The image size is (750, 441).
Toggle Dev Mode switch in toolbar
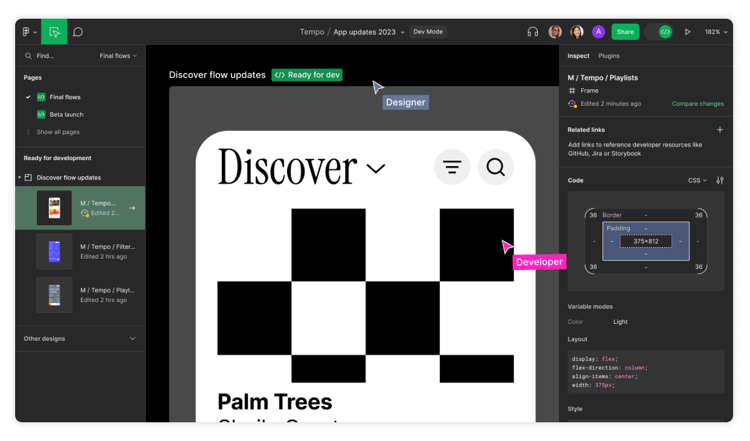coord(659,32)
